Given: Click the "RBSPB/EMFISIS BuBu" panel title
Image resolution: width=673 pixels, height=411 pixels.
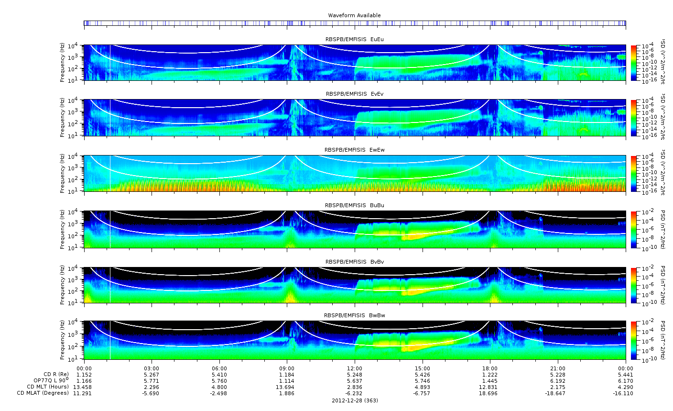Looking at the screenshot, I should click(x=355, y=205).
